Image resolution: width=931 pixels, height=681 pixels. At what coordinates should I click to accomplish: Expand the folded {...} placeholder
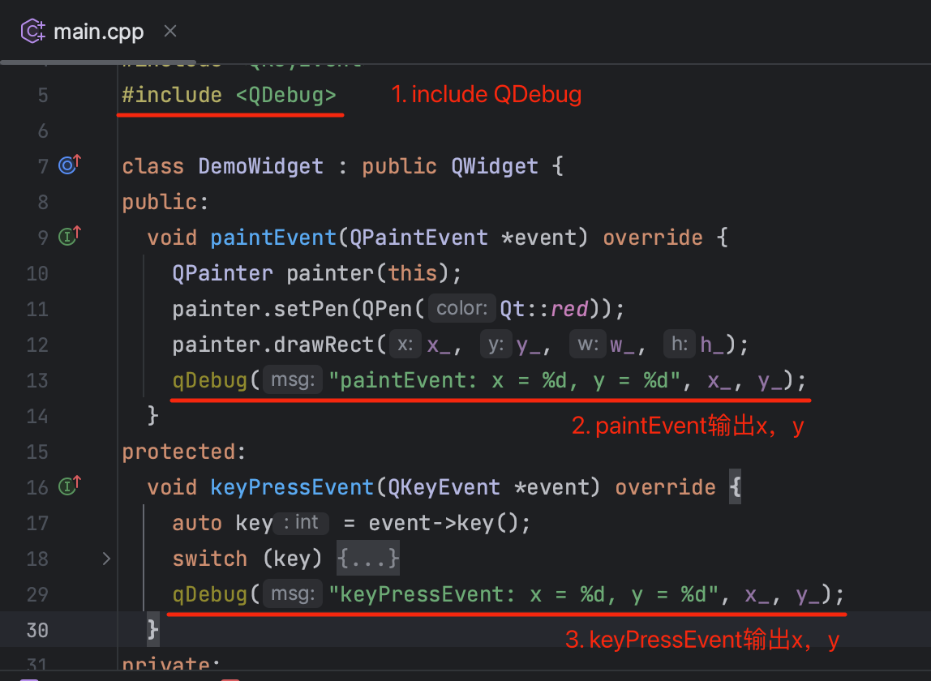368,558
